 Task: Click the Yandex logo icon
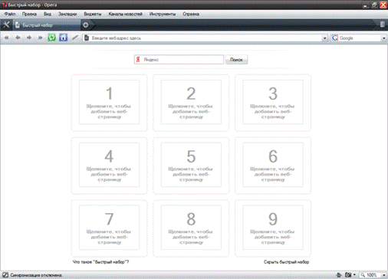click(x=138, y=60)
